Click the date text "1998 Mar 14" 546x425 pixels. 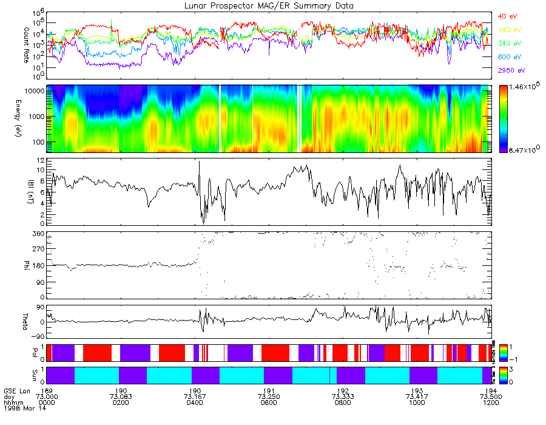pyautogui.click(x=24, y=408)
